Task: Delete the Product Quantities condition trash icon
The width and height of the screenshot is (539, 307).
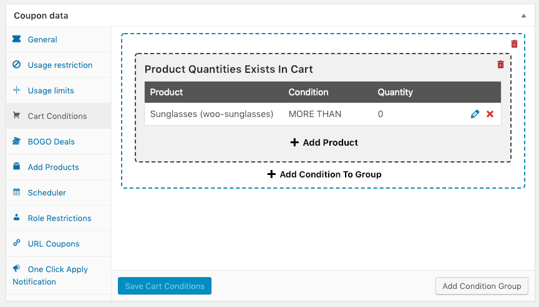Action: [x=500, y=65]
